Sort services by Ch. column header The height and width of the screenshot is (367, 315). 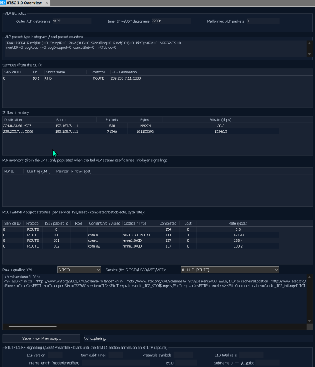36,72
